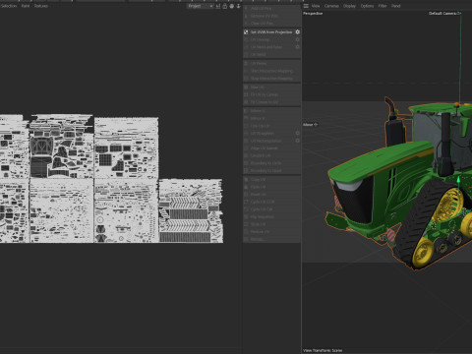Screen dimensions: 472x354
Task: Click the Default Camera label
Action: point(442,14)
